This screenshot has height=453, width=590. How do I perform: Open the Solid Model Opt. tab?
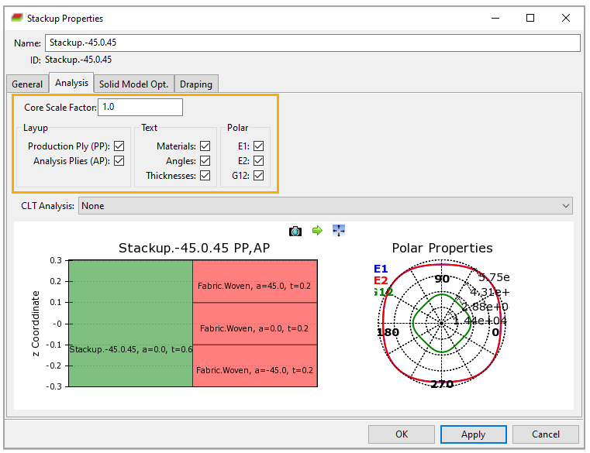pos(134,84)
